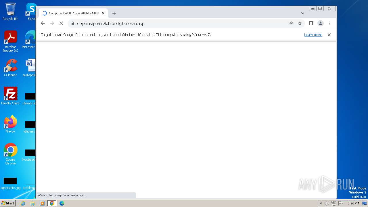Open Chrome side panel

pos(311,24)
